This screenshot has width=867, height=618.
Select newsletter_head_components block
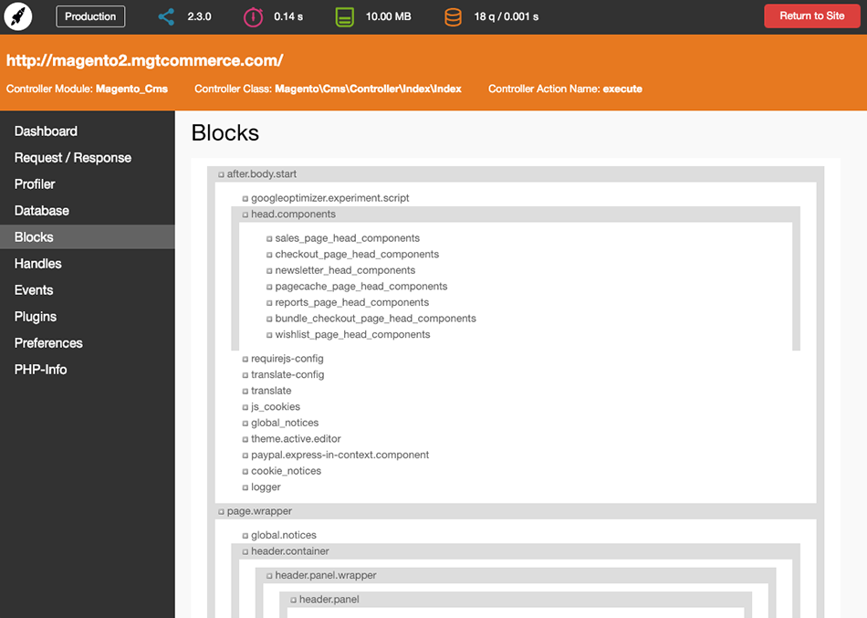tap(345, 270)
